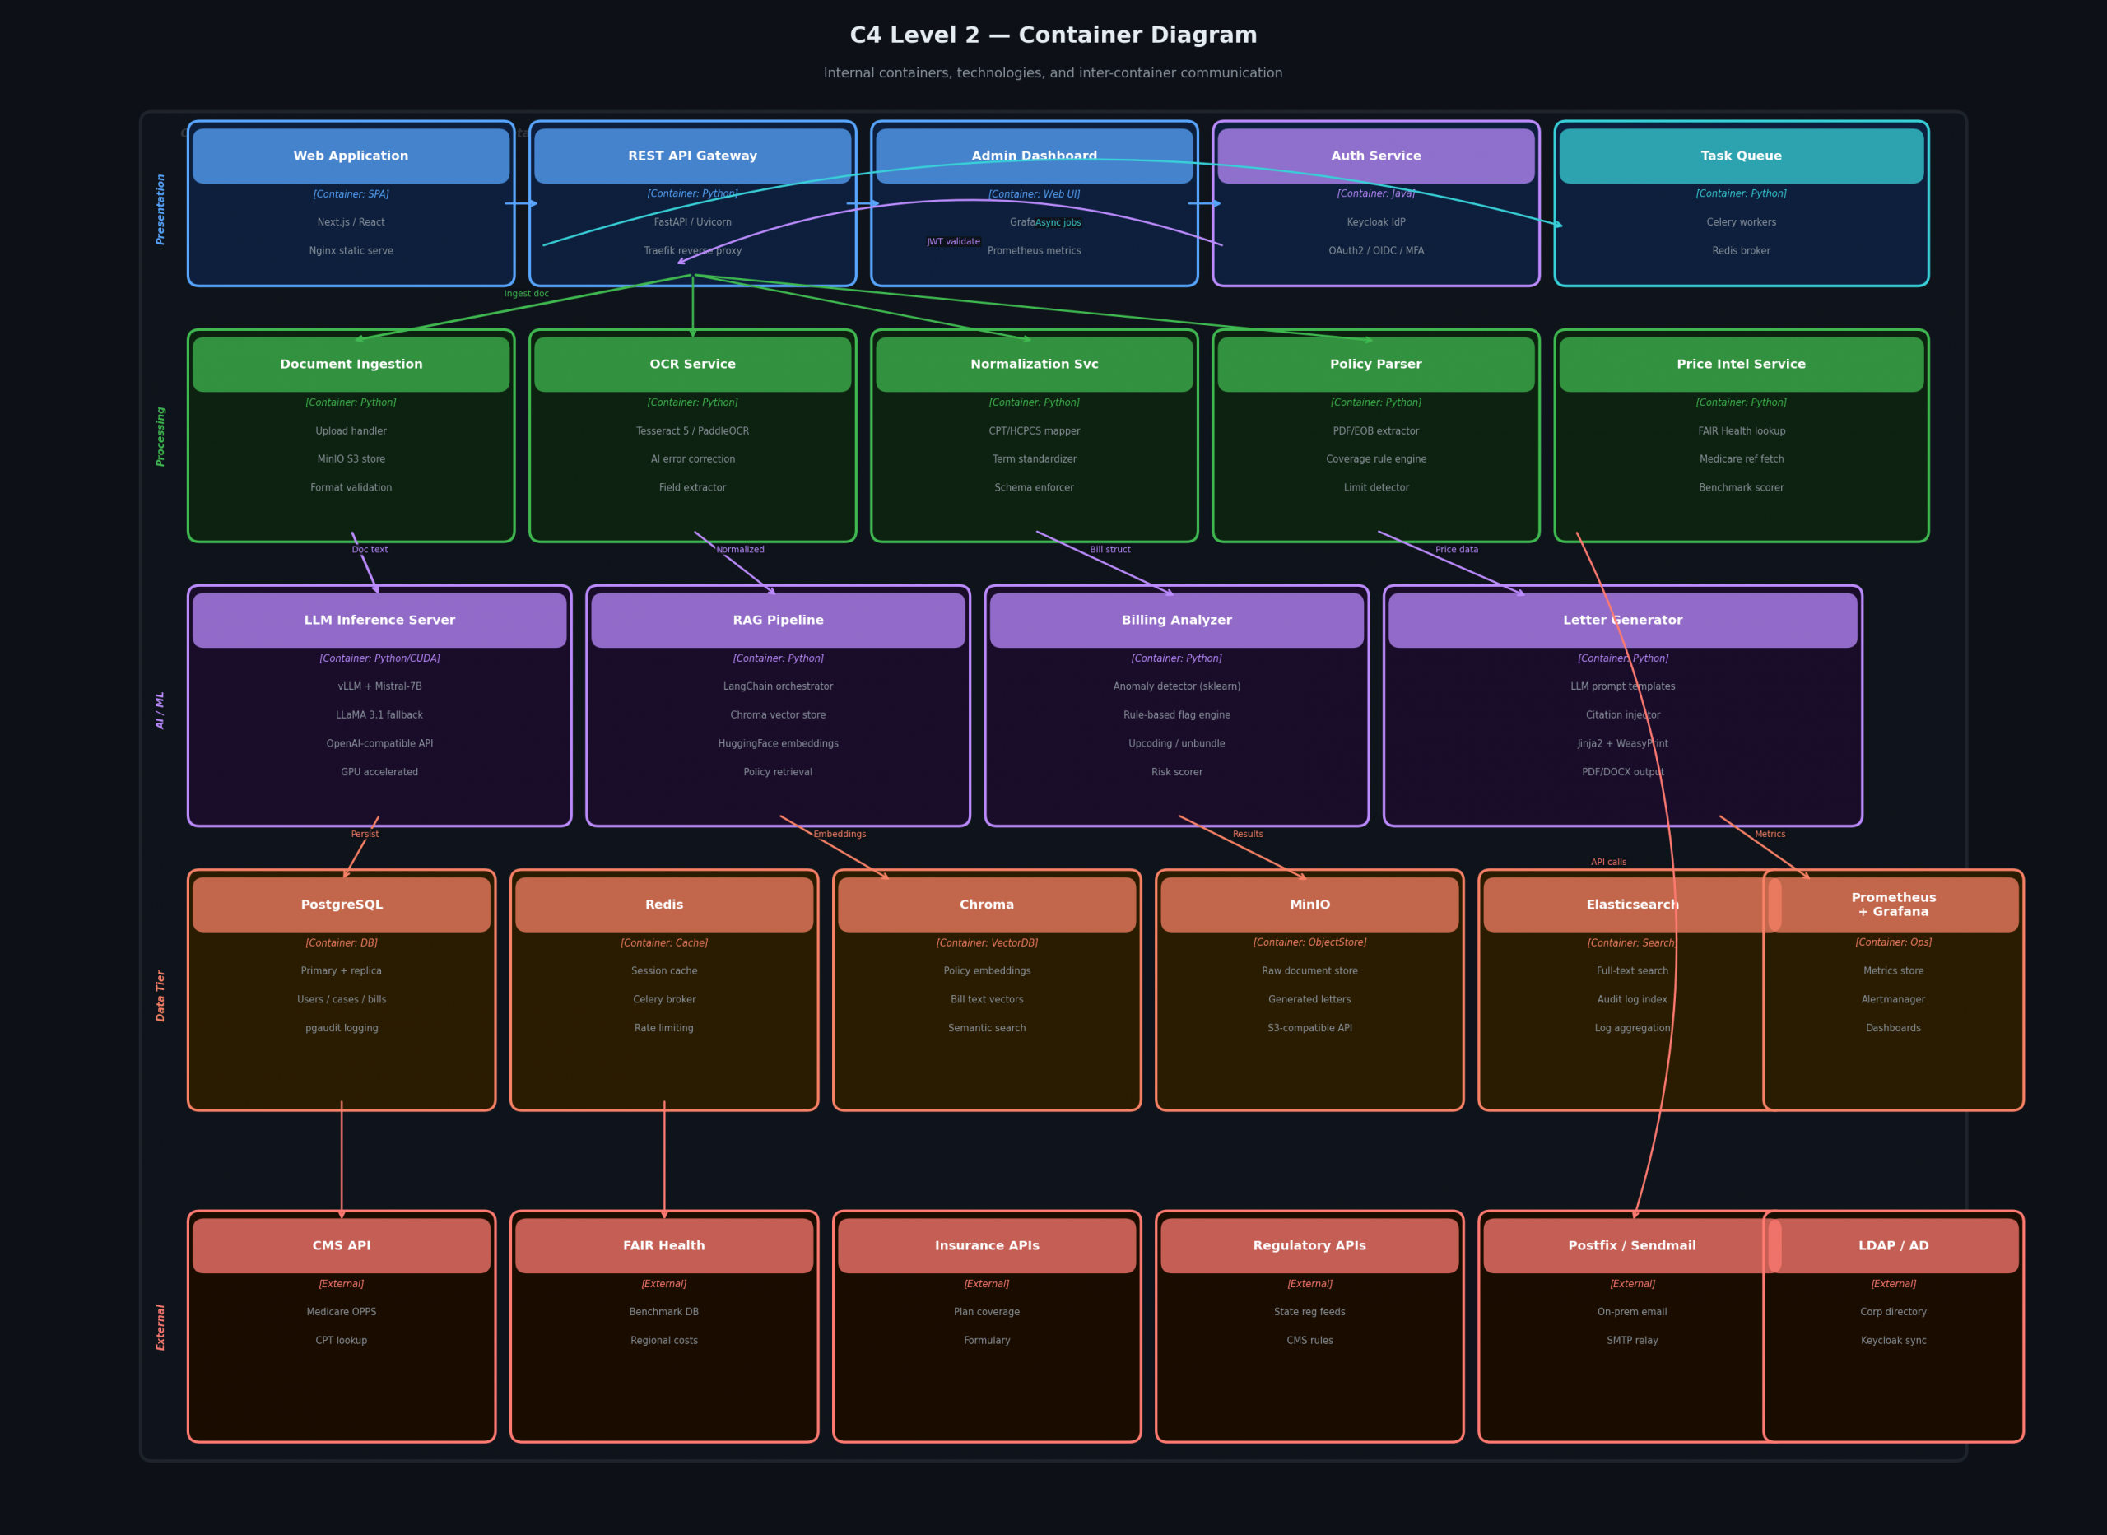Click the Price Intel Service header
2107x1535 pixels.
[1740, 365]
